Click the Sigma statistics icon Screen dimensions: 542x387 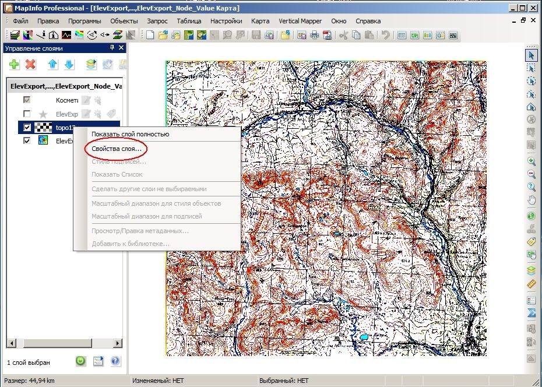click(532, 313)
